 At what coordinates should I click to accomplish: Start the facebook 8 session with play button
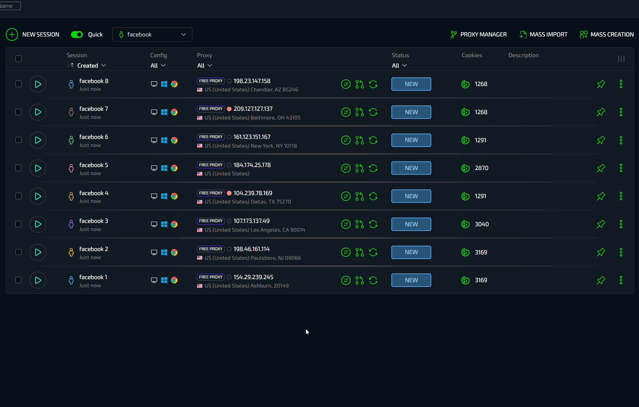pos(38,84)
